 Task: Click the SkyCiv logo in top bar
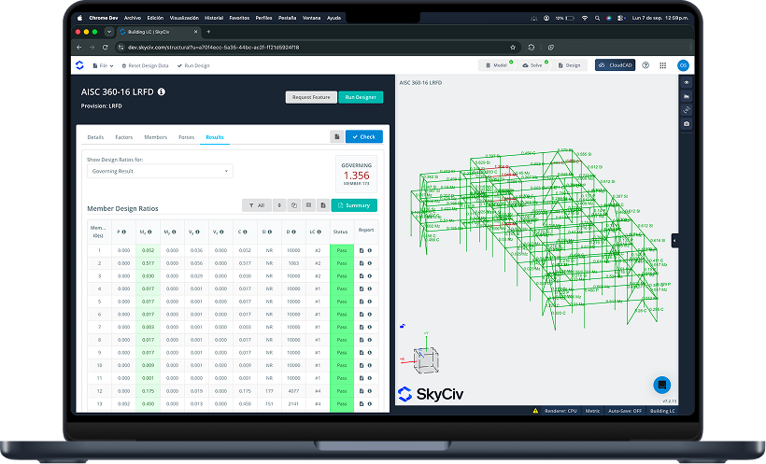tap(79, 65)
